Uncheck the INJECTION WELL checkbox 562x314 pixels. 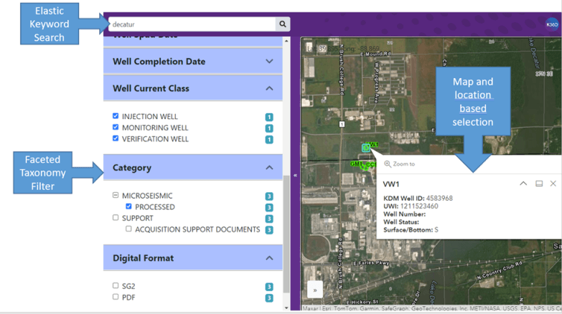116,116
